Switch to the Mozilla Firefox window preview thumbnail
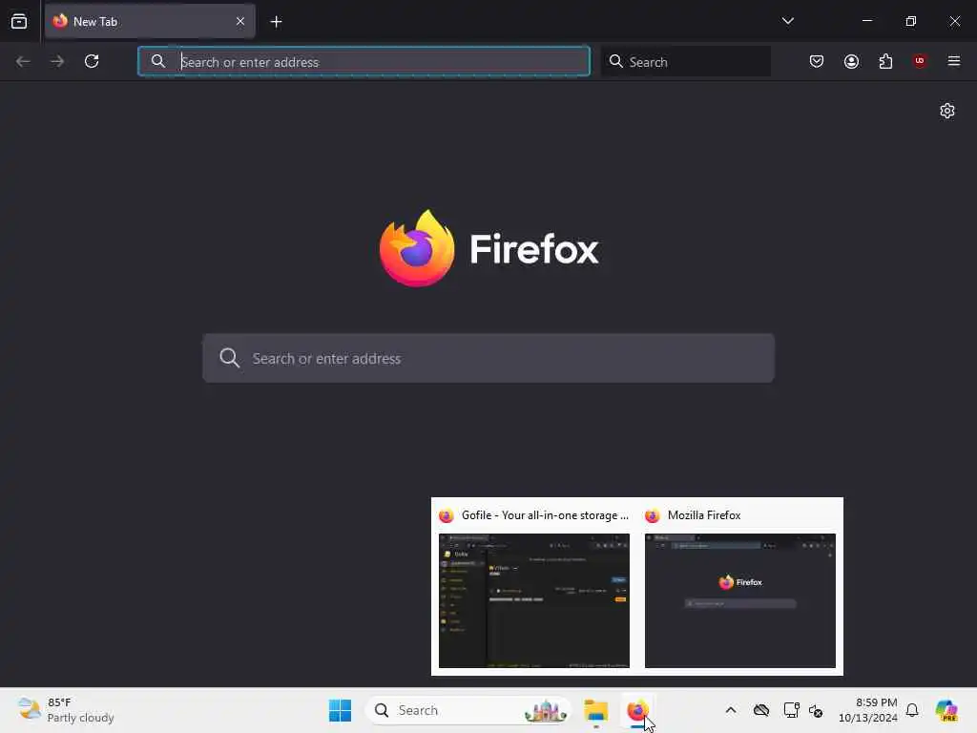977x733 pixels. point(740,600)
